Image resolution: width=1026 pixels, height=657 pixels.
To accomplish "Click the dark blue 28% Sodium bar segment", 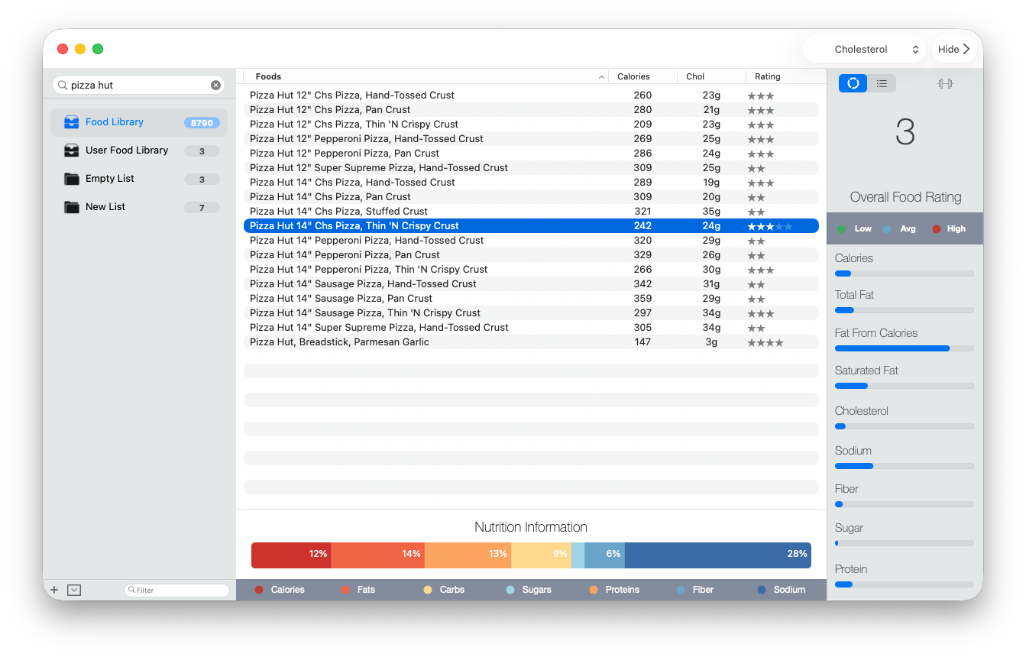I will point(718,555).
